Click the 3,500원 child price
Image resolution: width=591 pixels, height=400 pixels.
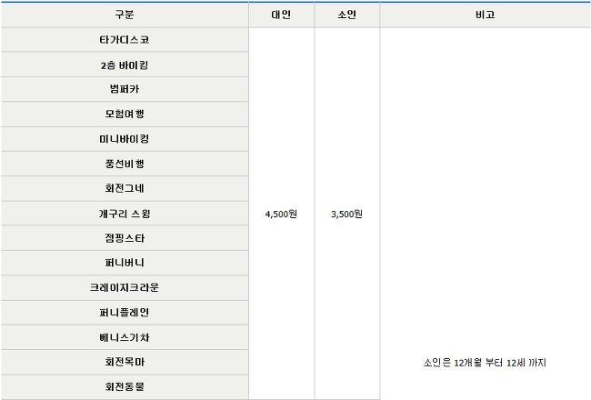[346, 215]
